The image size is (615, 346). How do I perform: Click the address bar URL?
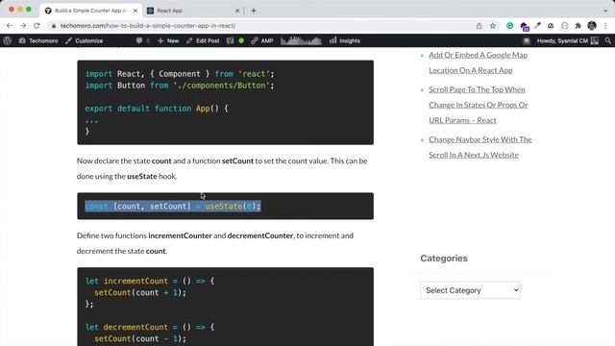pyautogui.click(x=147, y=26)
